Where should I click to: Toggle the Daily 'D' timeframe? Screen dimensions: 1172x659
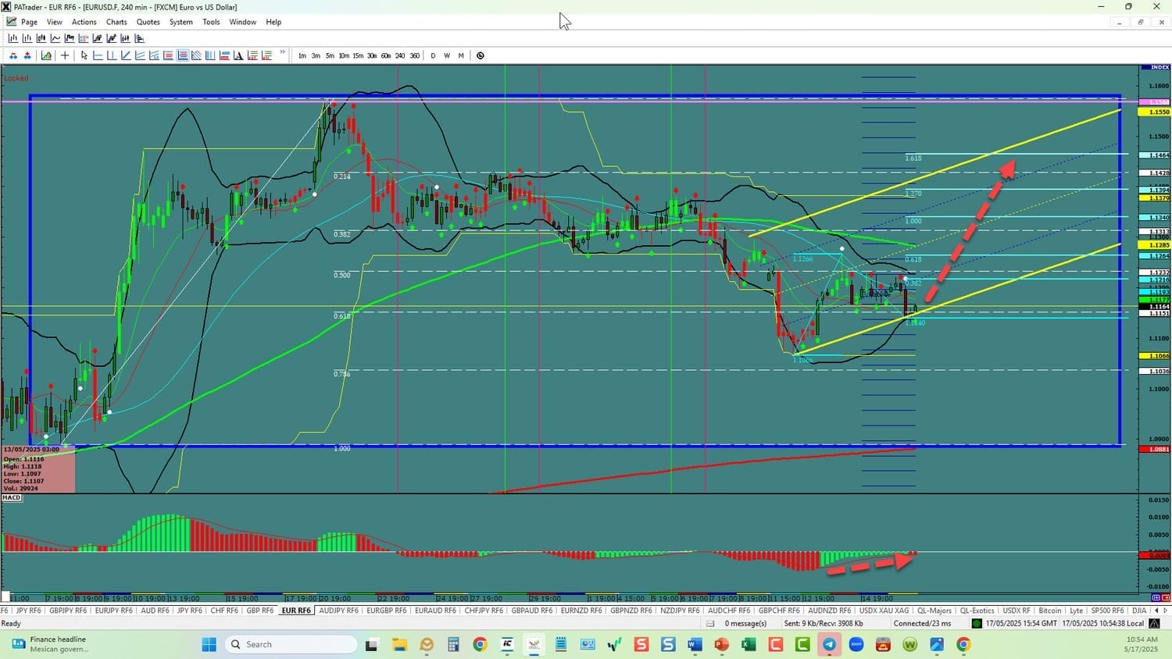[433, 55]
